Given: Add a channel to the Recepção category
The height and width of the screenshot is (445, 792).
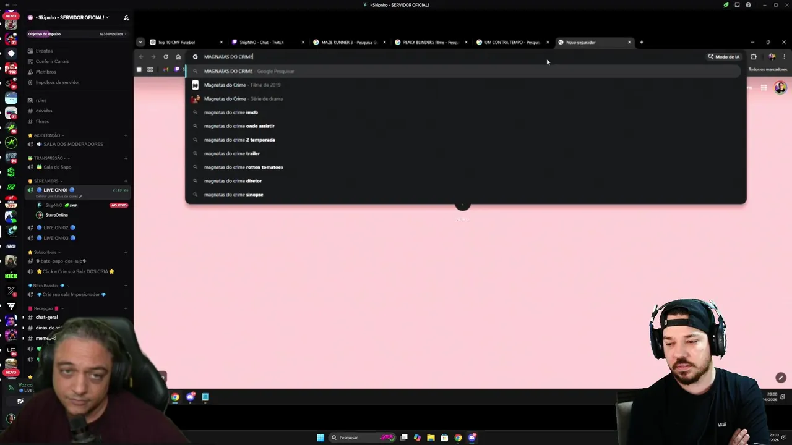Looking at the screenshot, I should [126, 308].
